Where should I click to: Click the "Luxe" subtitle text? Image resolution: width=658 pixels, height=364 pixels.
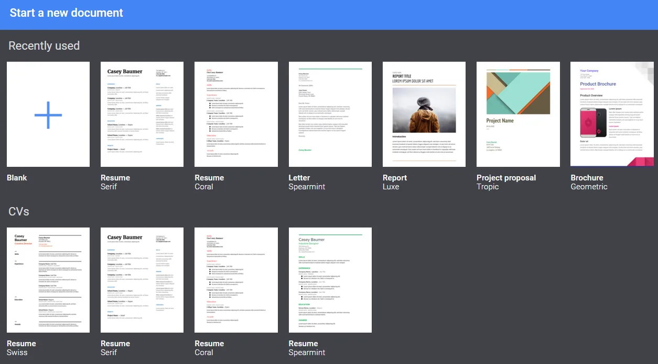point(391,187)
